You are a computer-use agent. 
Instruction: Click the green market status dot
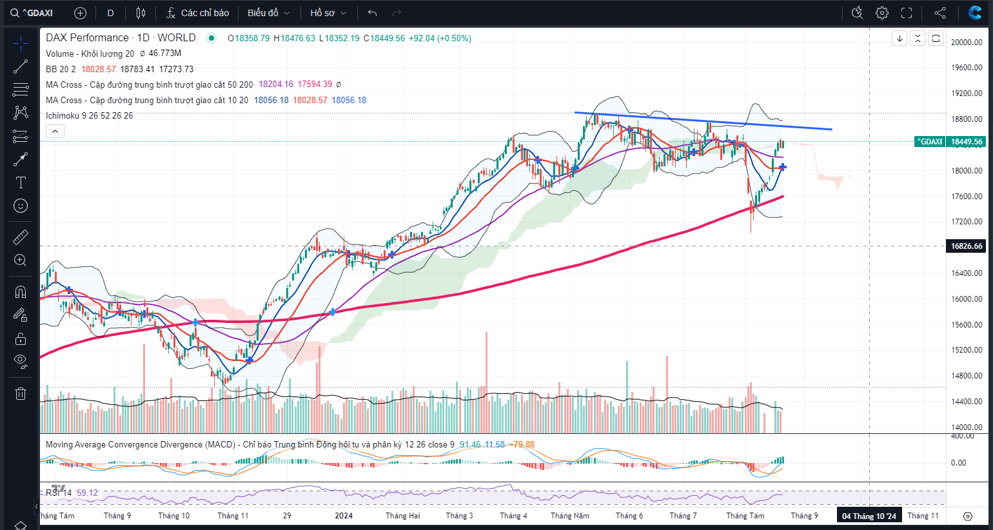point(211,38)
